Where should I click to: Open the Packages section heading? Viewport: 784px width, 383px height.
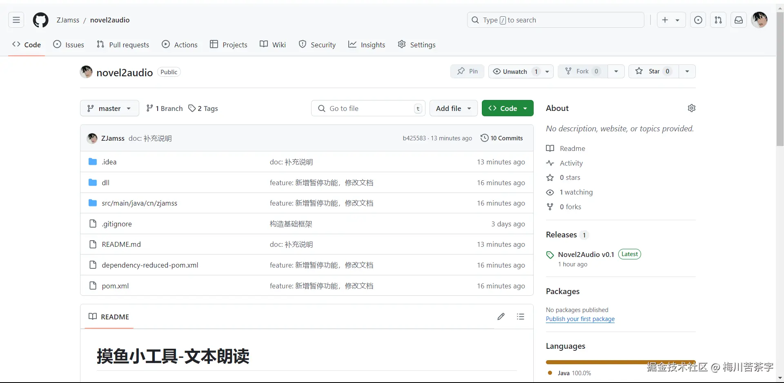click(x=563, y=291)
